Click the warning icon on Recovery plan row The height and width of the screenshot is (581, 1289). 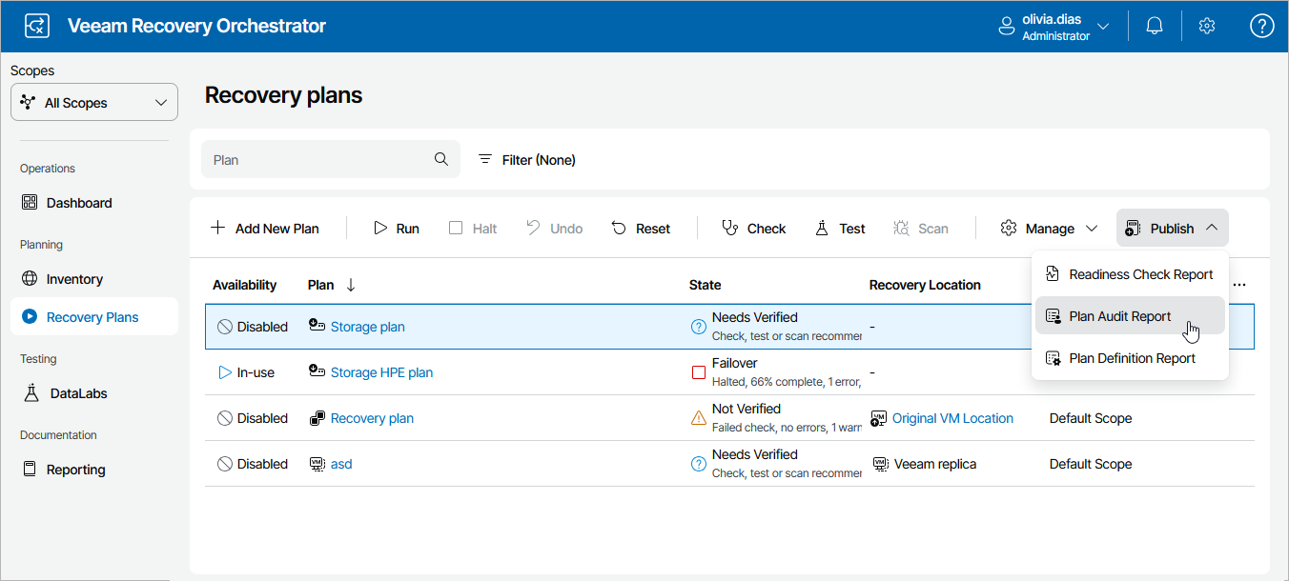click(x=698, y=417)
